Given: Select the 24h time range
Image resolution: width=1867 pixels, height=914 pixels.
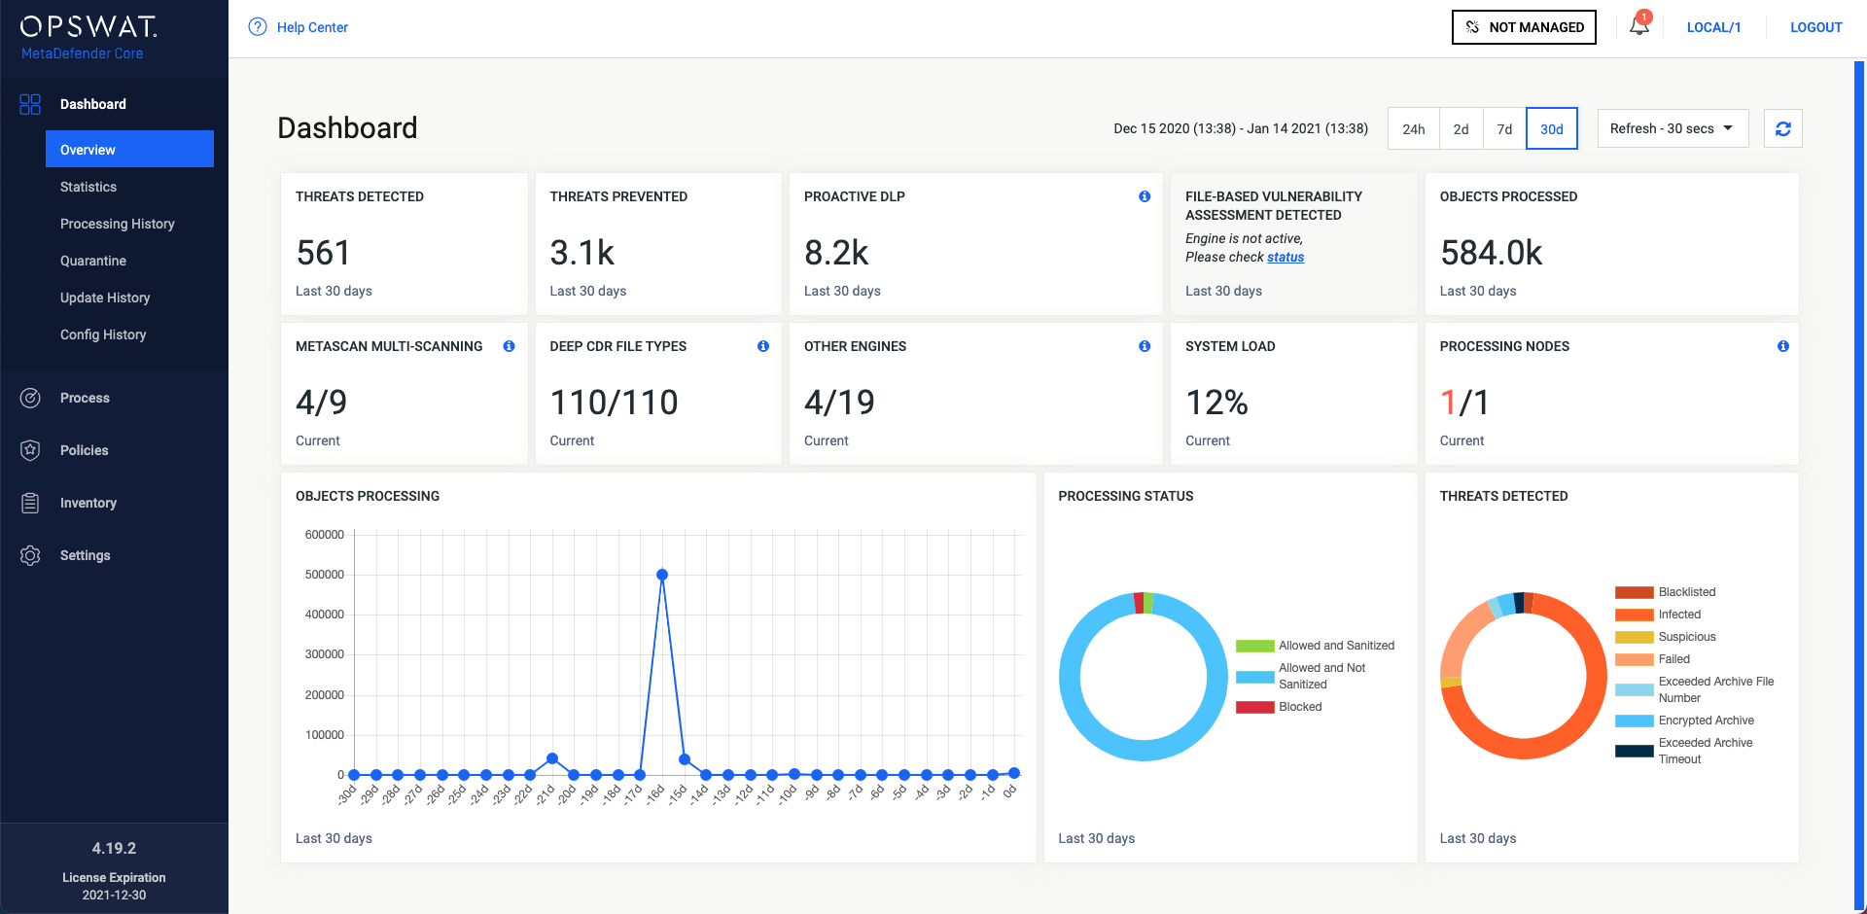Looking at the screenshot, I should coord(1413,127).
